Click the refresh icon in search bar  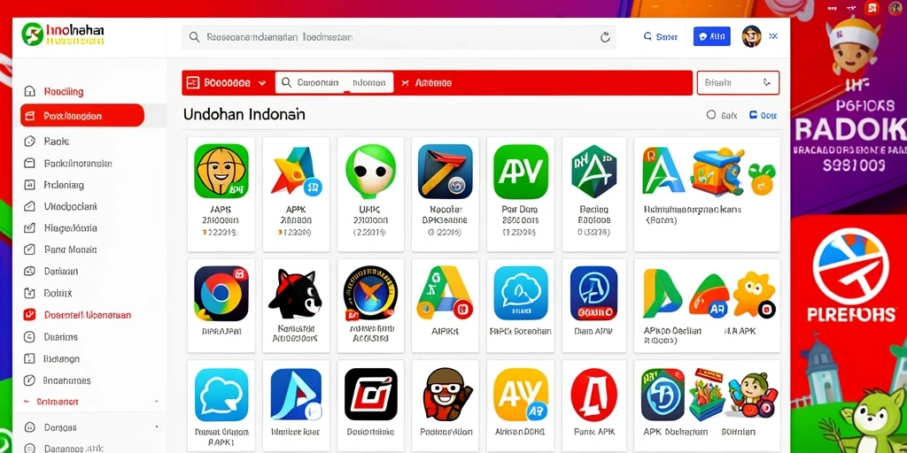[x=605, y=37]
